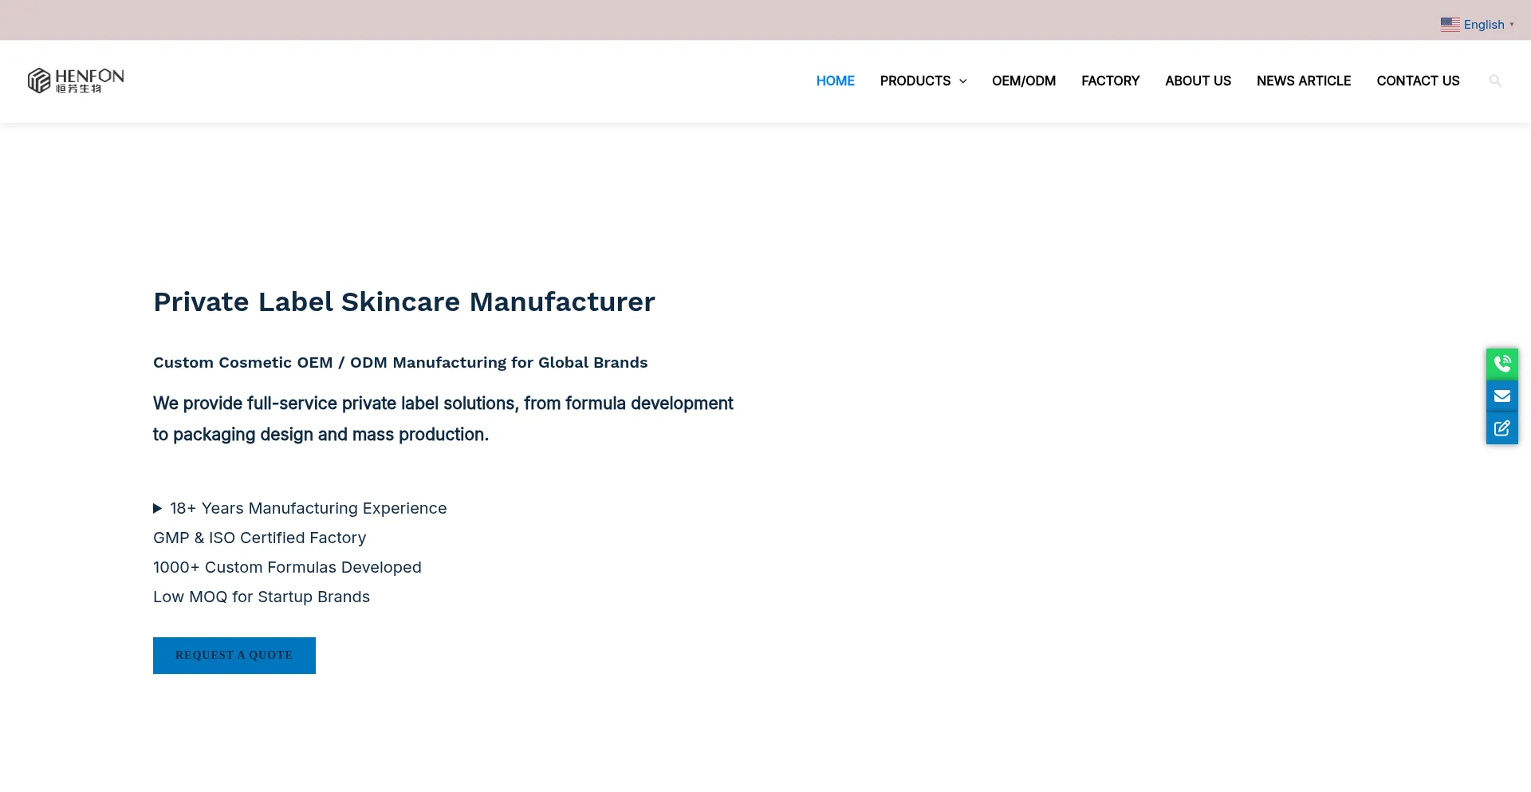Viewport: 1531px width, 792px height.
Task: Open the English language dropdown
Action: [1478, 25]
